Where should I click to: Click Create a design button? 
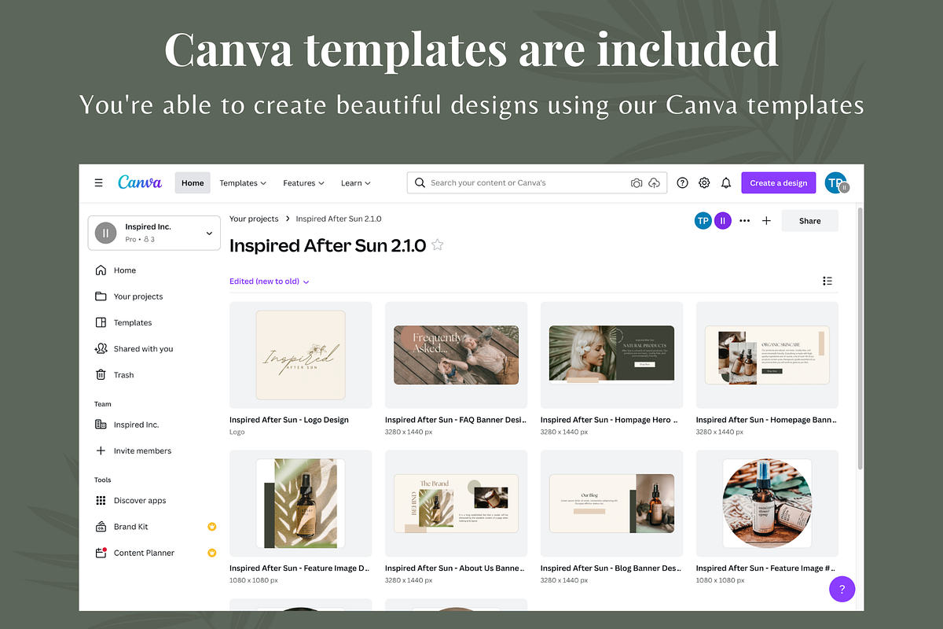(x=778, y=182)
